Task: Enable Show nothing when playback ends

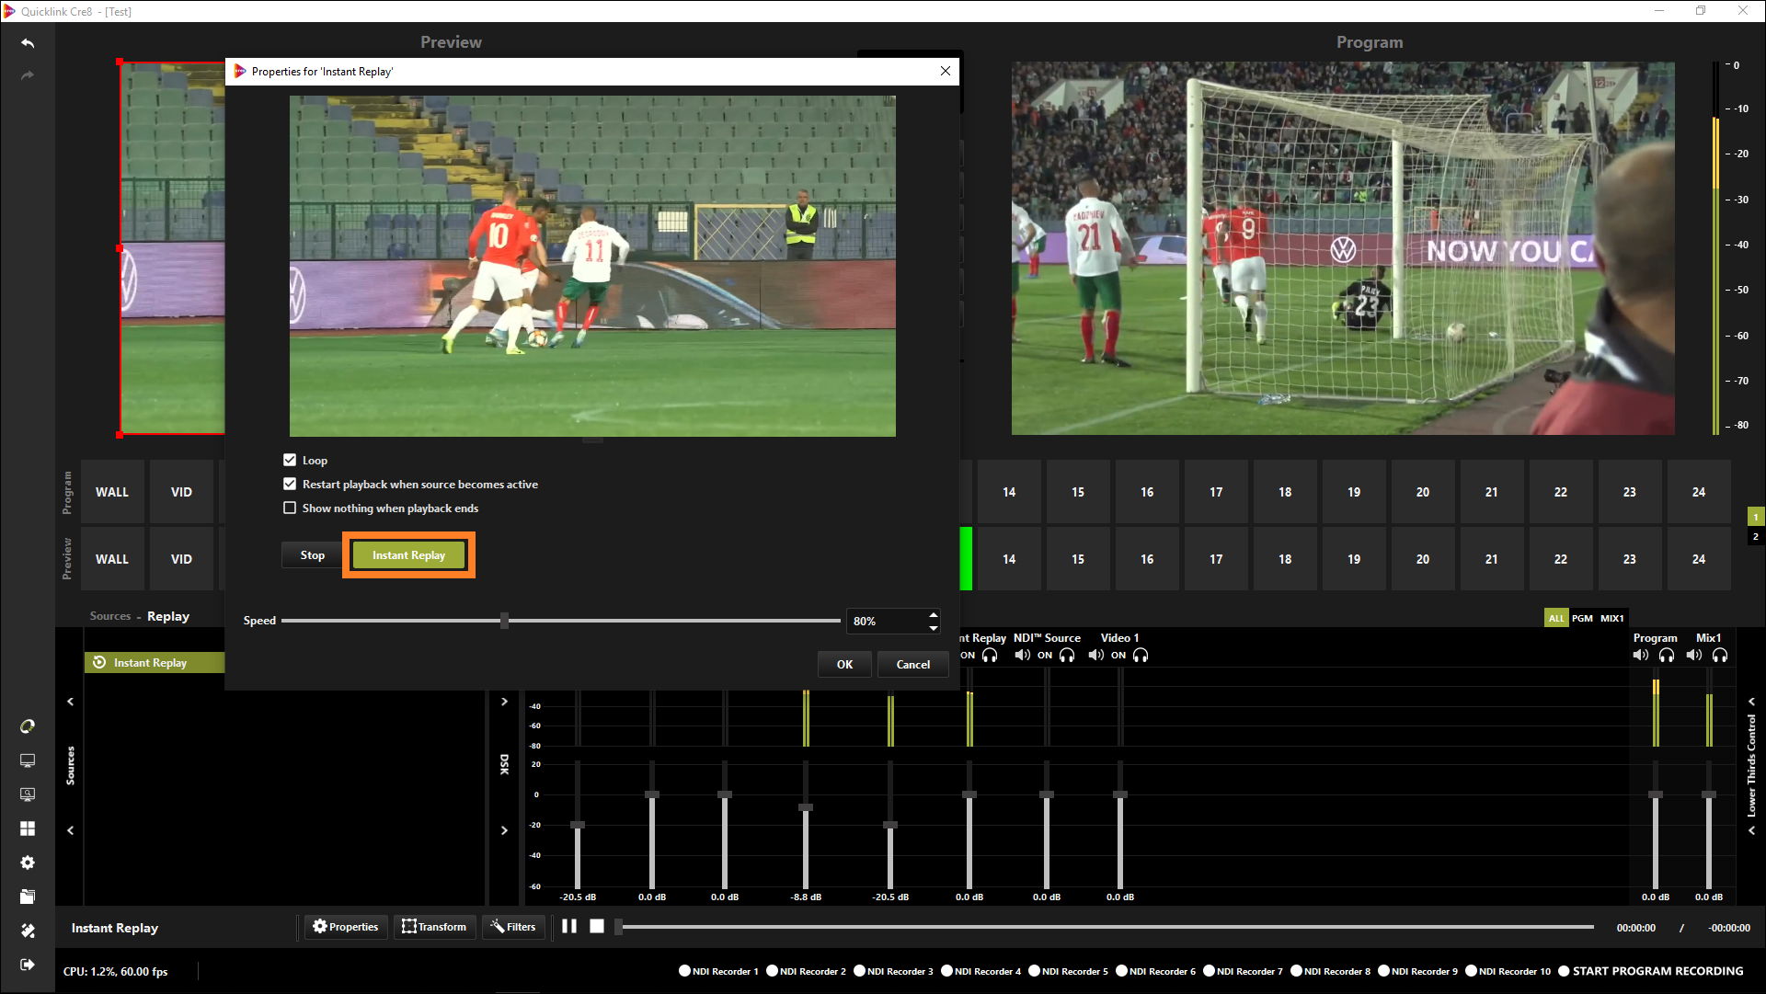Action: pos(290,508)
